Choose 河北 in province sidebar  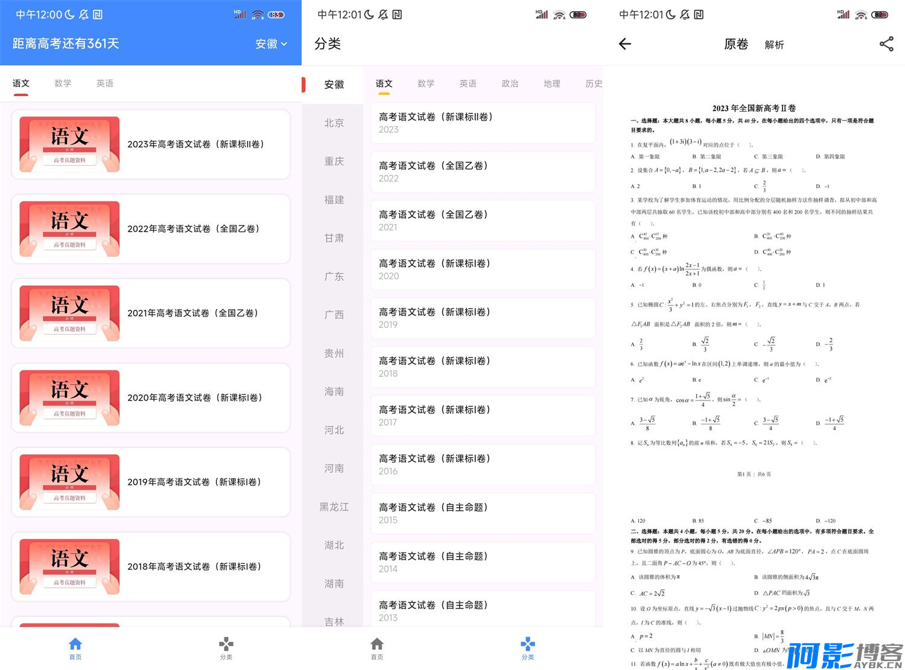(334, 430)
